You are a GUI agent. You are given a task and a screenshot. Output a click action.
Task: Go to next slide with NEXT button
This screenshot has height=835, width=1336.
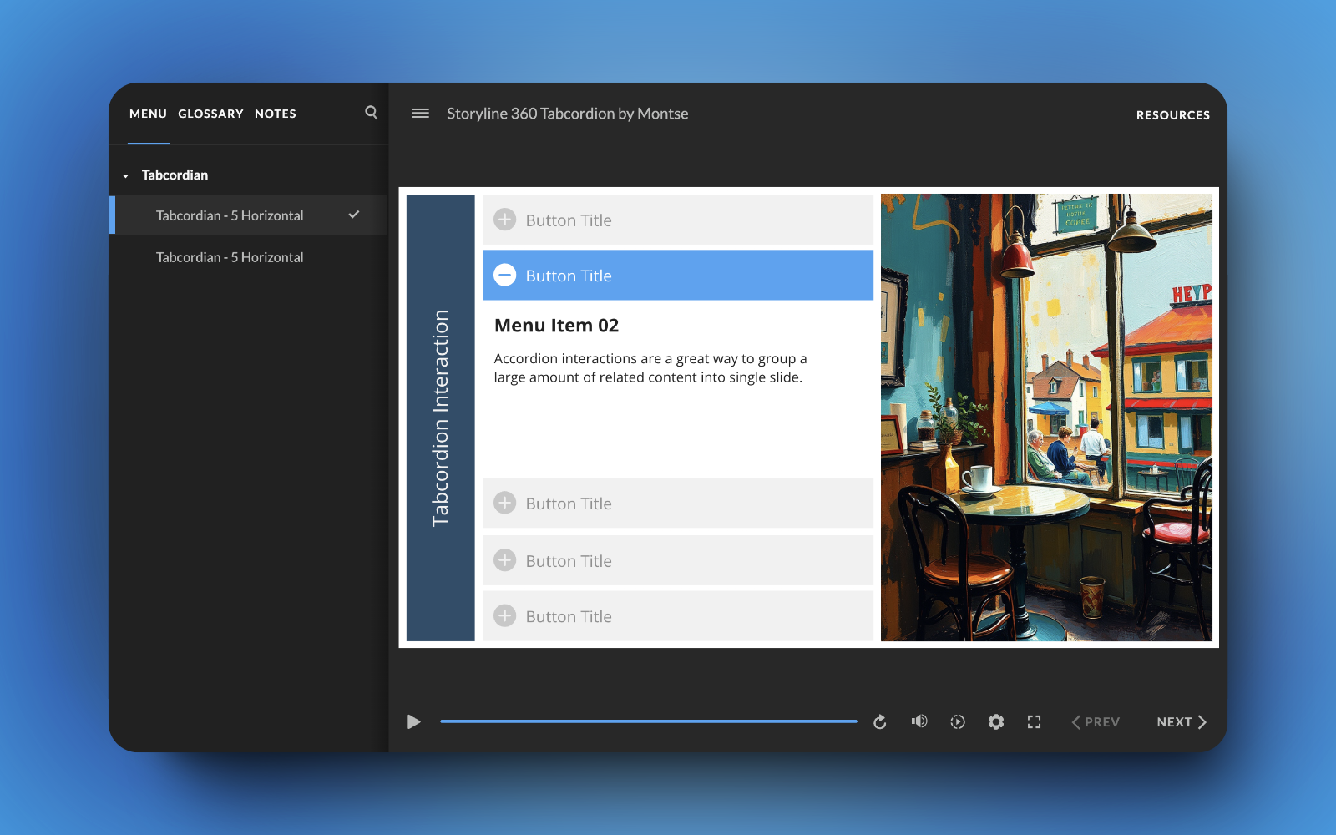click(x=1181, y=722)
